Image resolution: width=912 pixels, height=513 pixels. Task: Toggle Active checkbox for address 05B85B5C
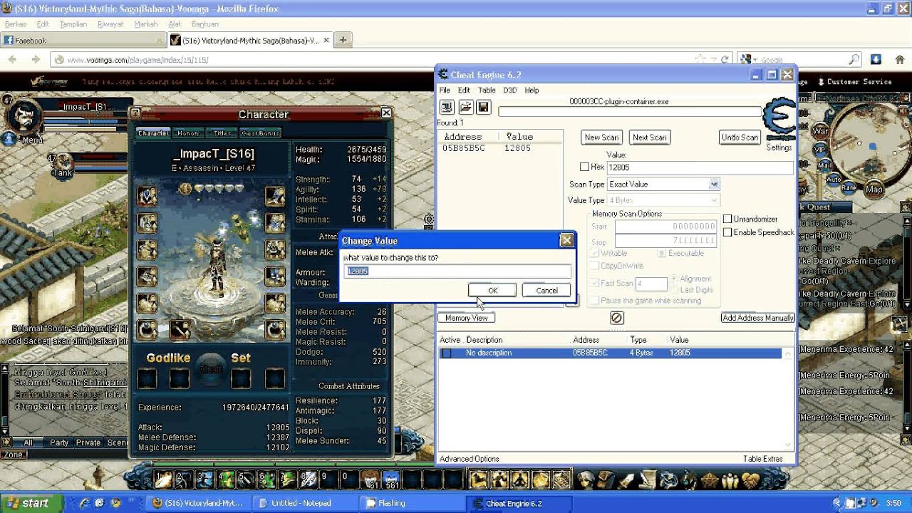[x=447, y=353]
